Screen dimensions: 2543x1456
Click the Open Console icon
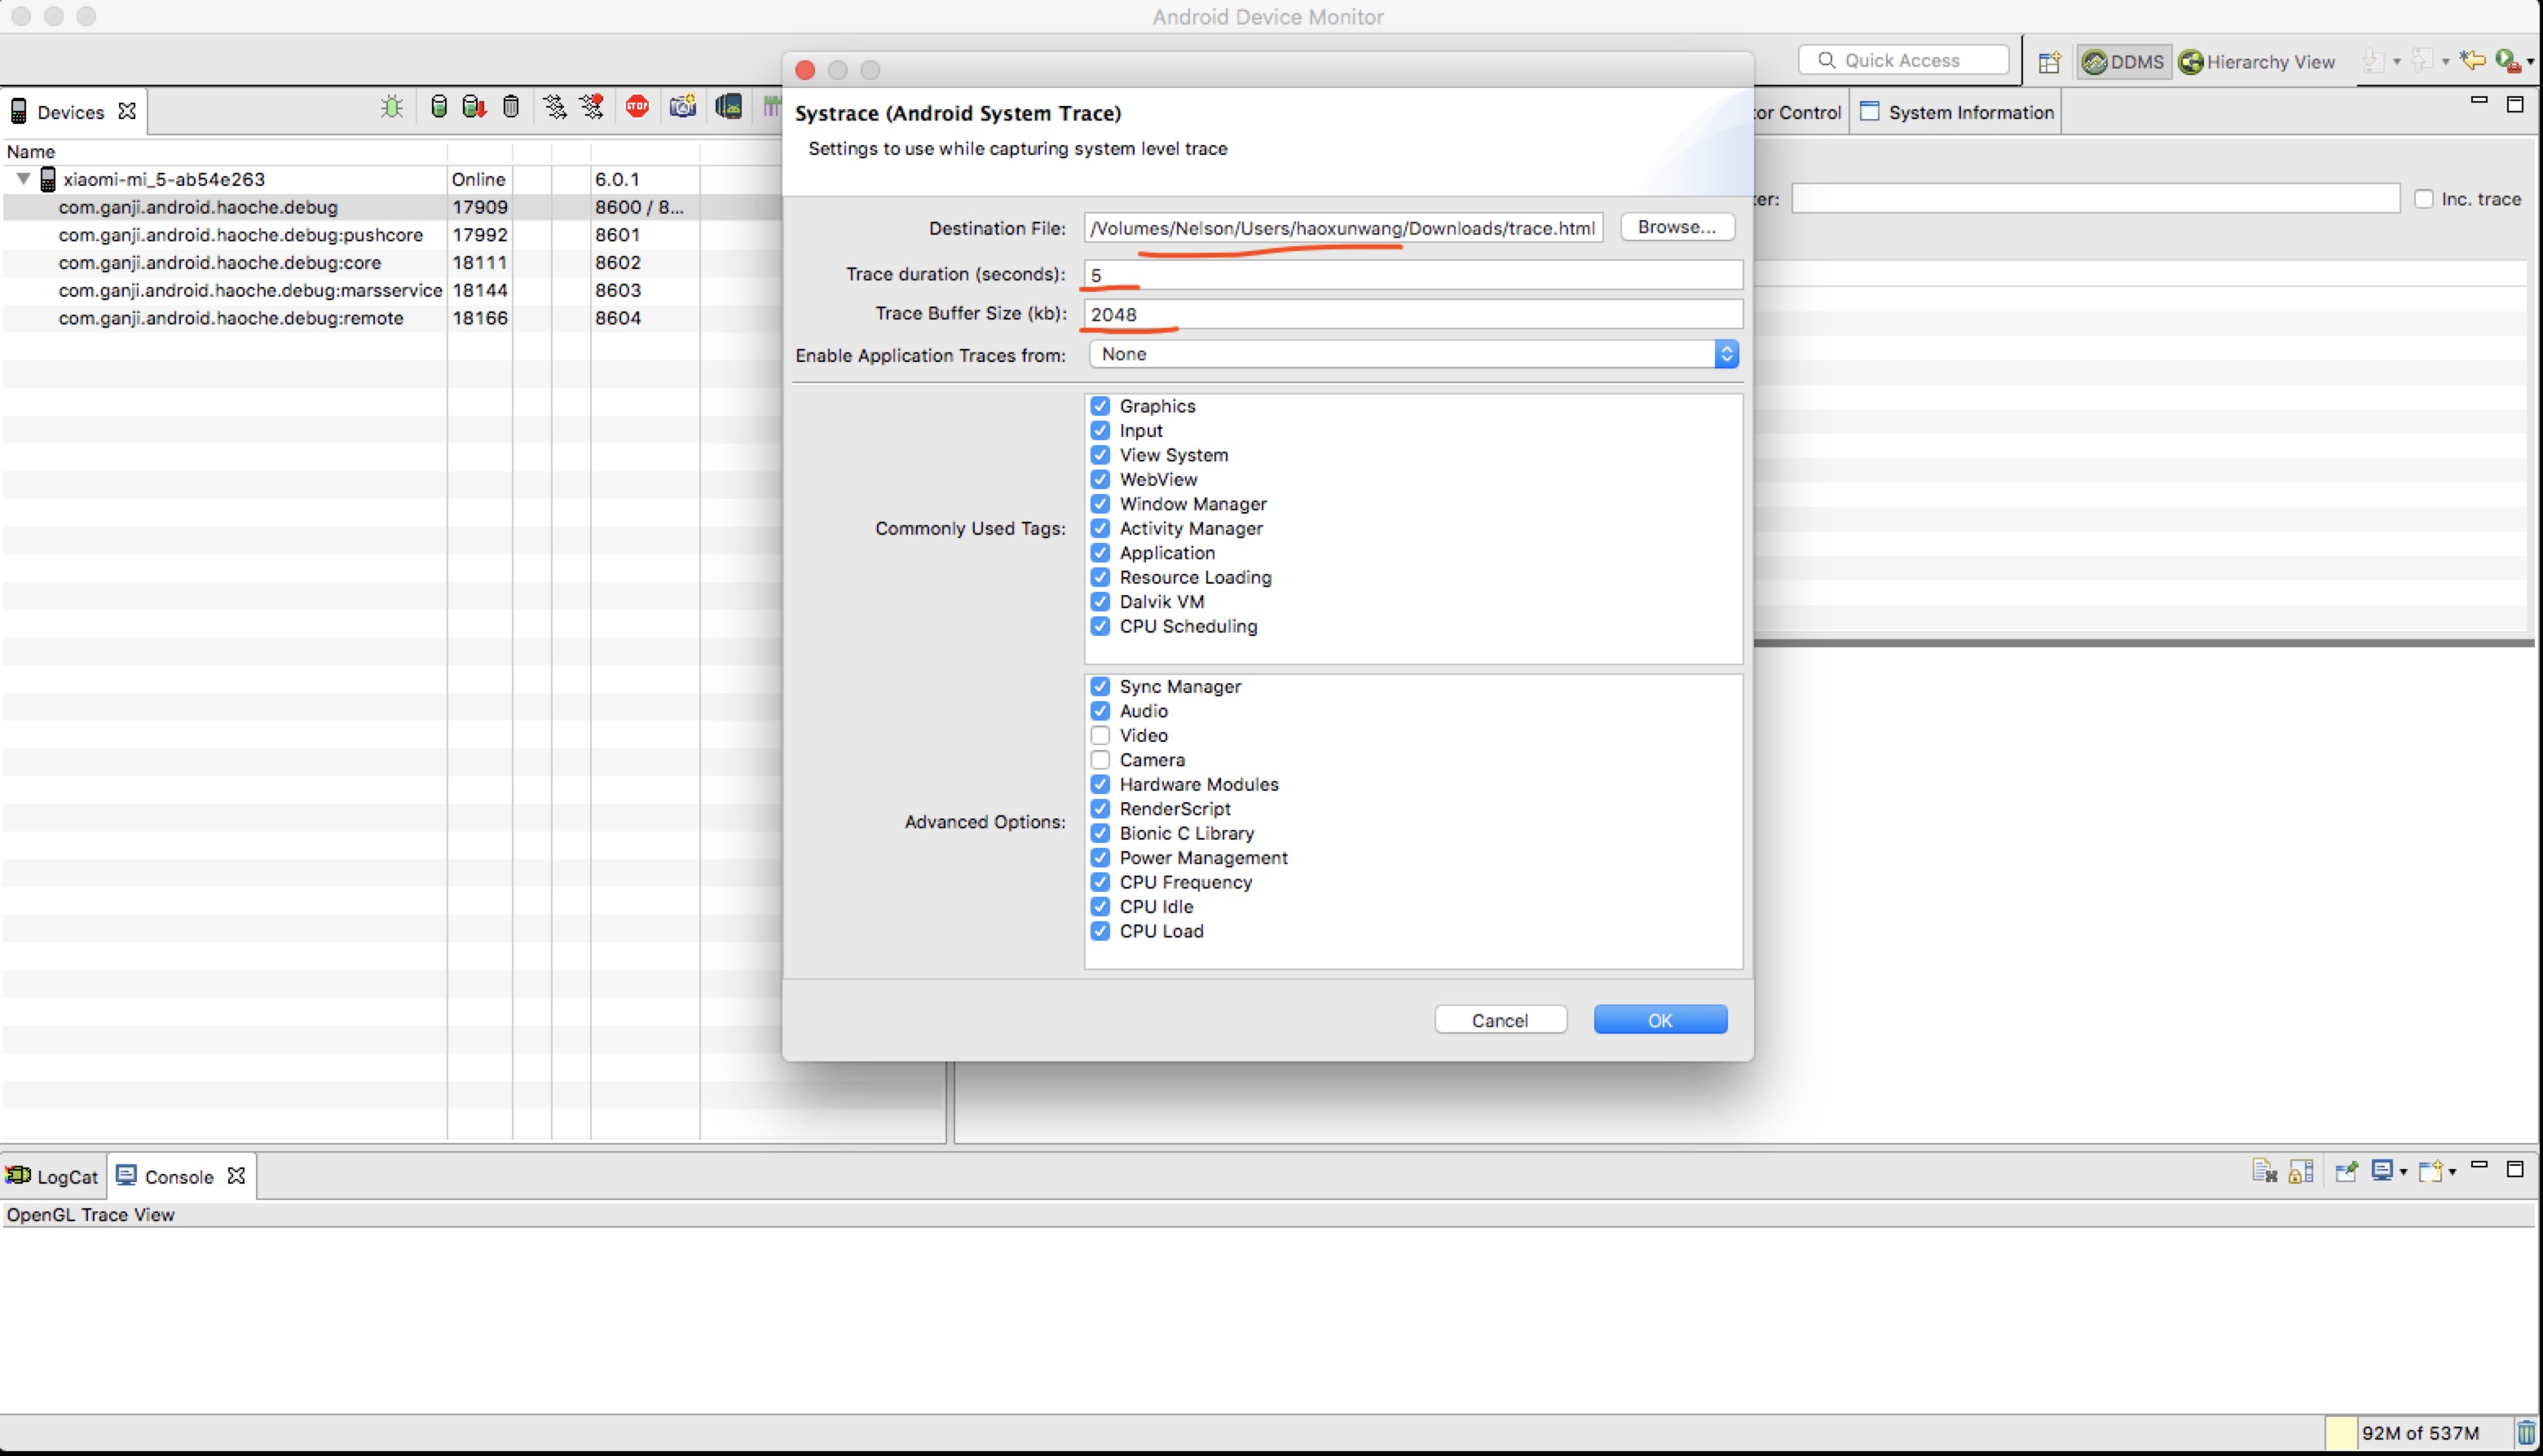coord(2430,1171)
